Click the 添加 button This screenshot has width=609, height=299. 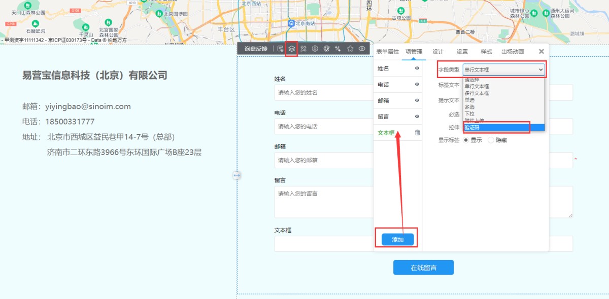click(x=398, y=239)
